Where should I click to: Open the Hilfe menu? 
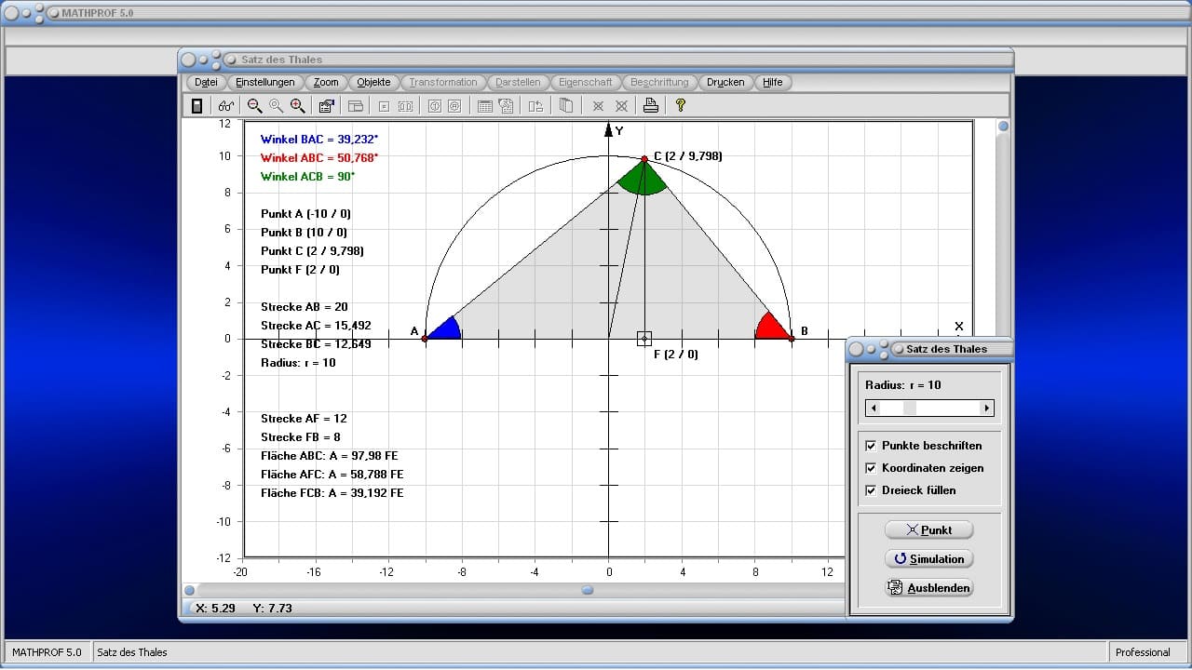coord(773,82)
